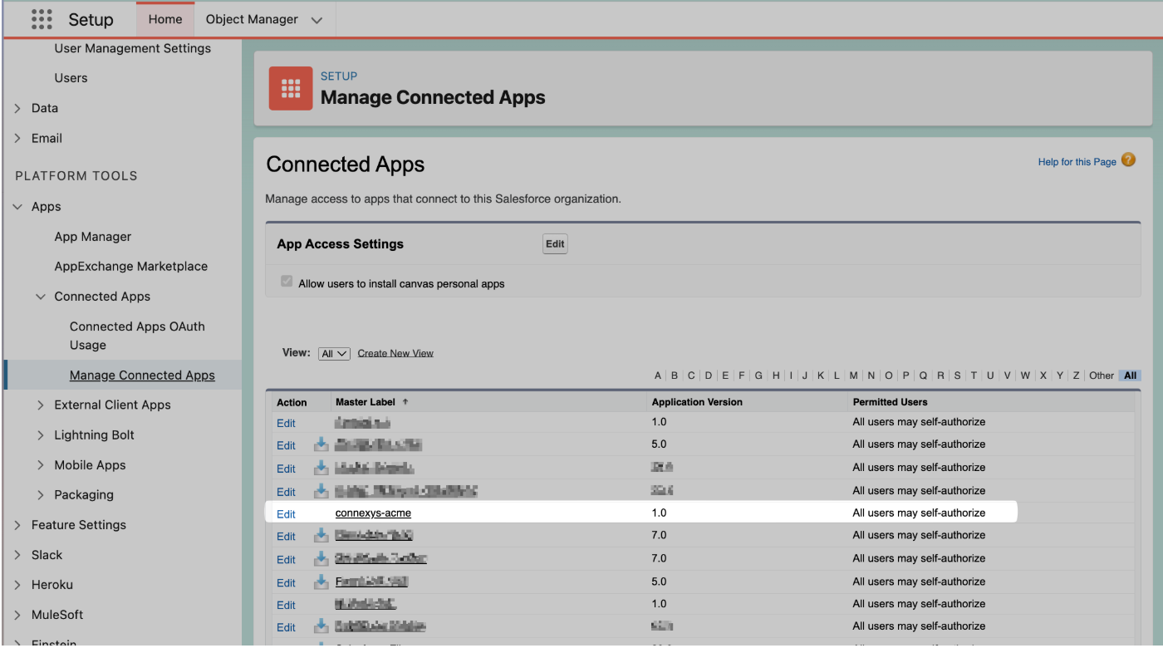Click the Master Label sort arrow

pos(405,401)
